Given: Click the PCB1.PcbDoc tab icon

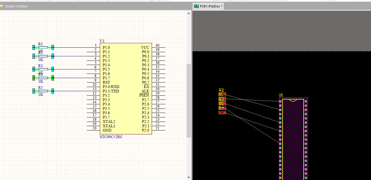Looking at the screenshot, I should (x=196, y=6).
